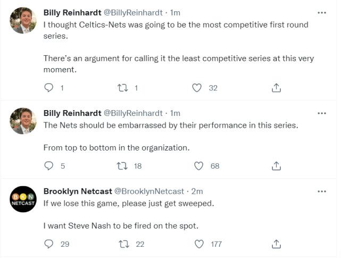Like the Steve Nash fired tweet

point(199,244)
